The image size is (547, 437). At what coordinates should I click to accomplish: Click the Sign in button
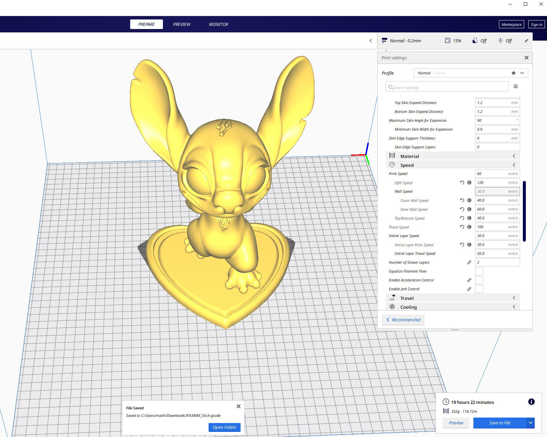click(x=536, y=24)
